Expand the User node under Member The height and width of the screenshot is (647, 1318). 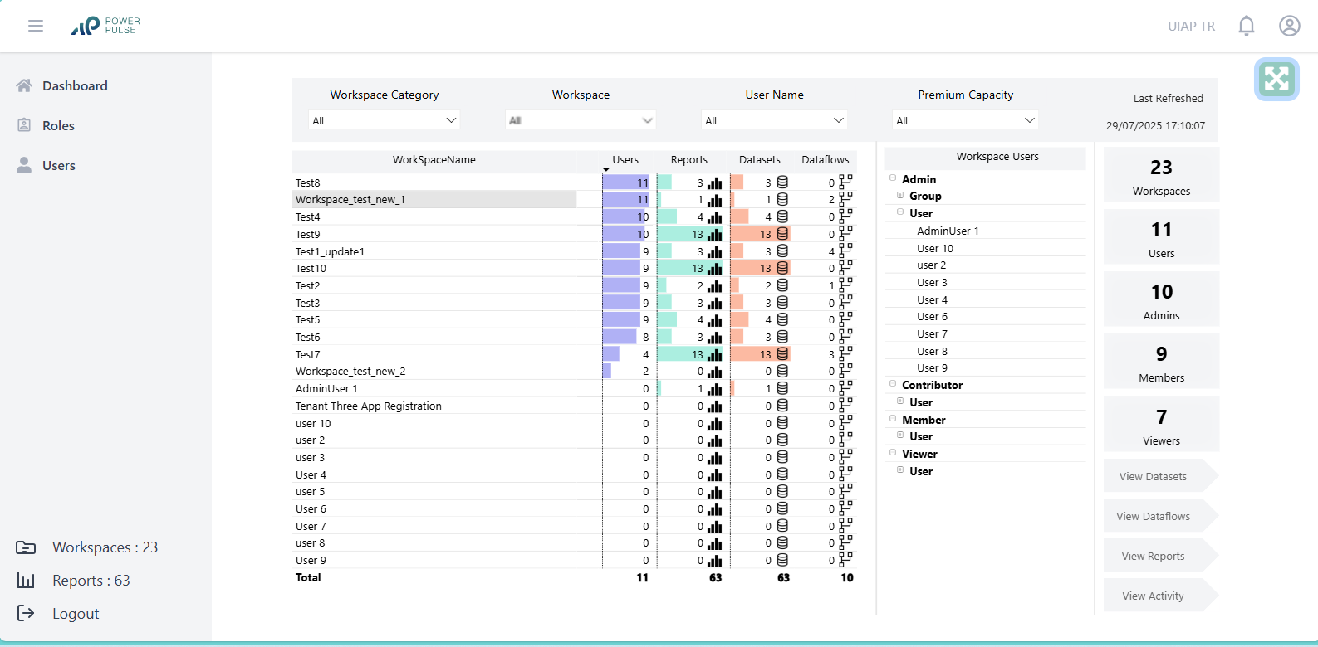pyautogui.click(x=900, y=435)
